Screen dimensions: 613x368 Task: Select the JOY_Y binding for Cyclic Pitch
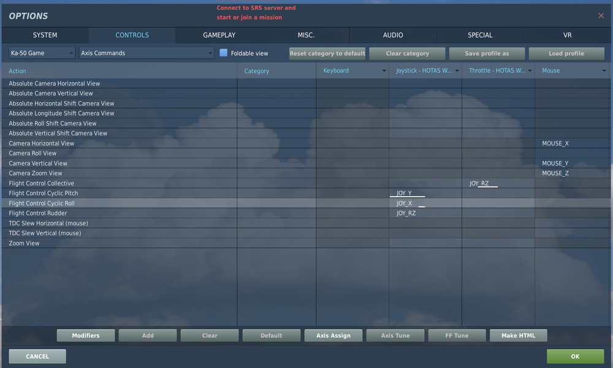click(x=404, y=193)
